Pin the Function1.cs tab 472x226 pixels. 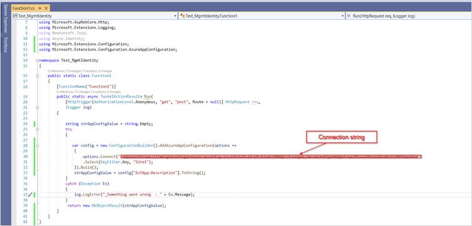pyautogui.click(x=40, y=8)
